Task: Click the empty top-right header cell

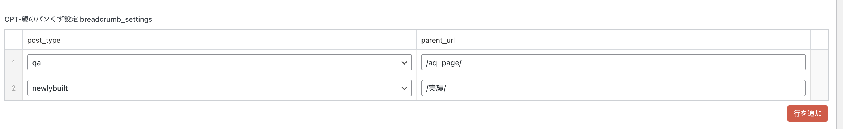Action: 820,40
